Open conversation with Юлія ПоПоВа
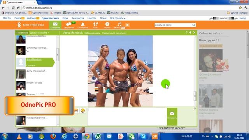The width and height of the screenshot is (249, 140). 36,86
